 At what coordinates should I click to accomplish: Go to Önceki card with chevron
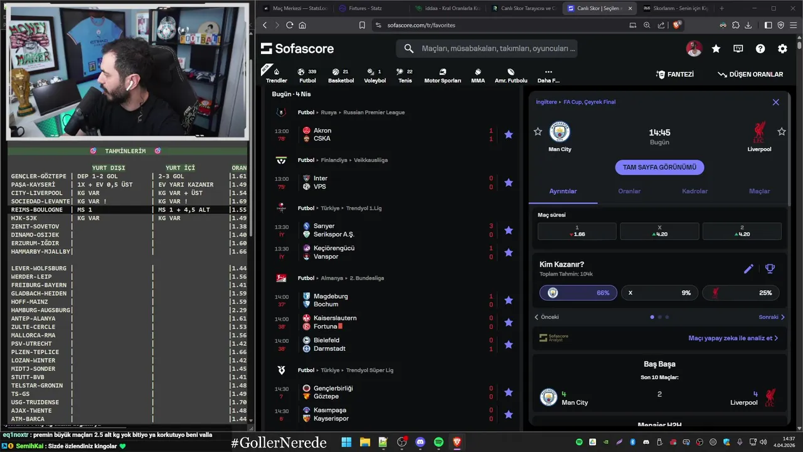tap(546, 317)
